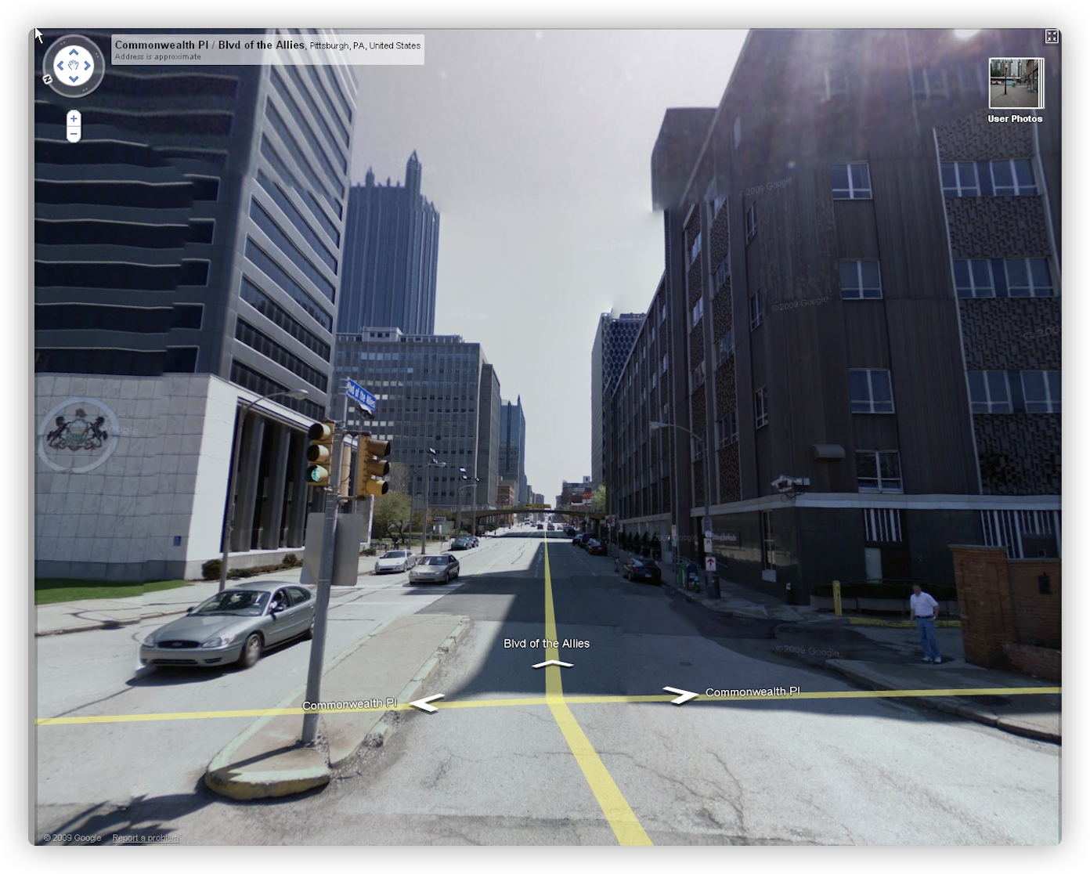The image size is (1090, 874).
Task: Rotate right using the compass right arrow
Action: (x=87, y=66)
